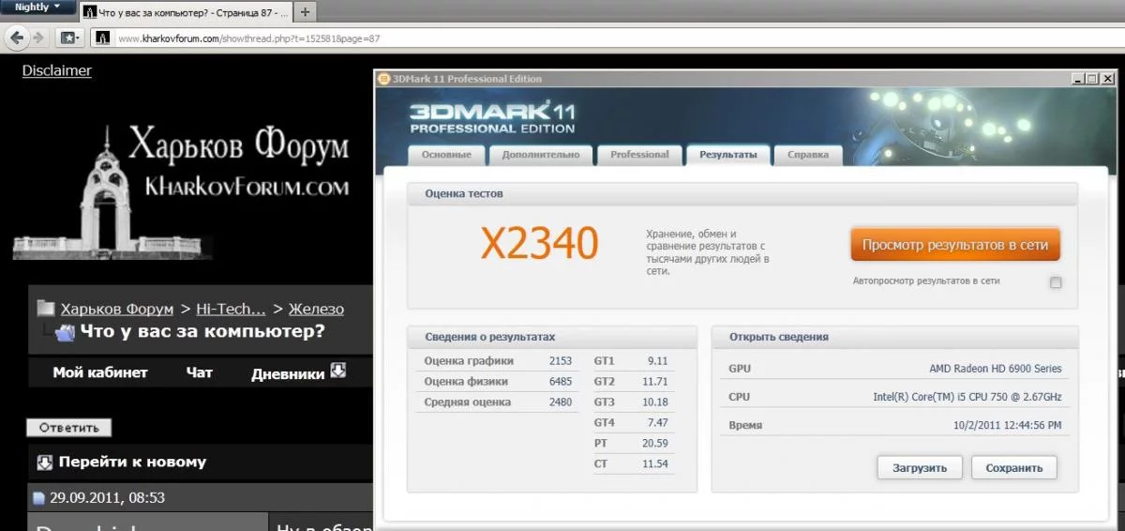The height and width of the screenshot is (531, 1125).
Task: Click the X2340 score value
Action: [539, 244]
